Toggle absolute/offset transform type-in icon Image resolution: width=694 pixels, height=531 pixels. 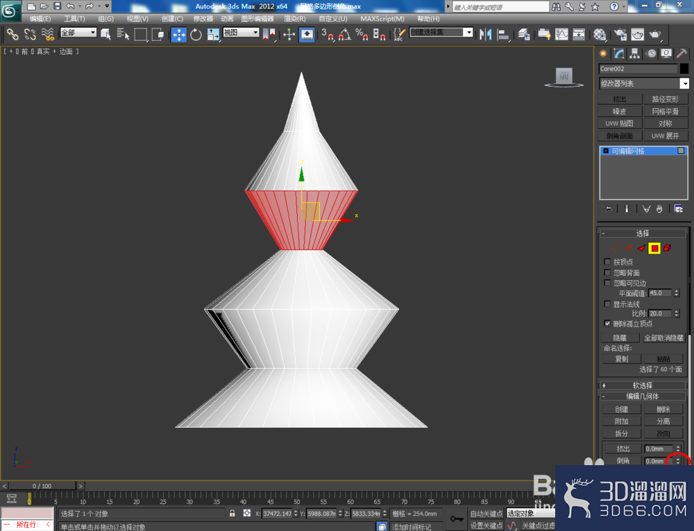(x=246, y=513)
